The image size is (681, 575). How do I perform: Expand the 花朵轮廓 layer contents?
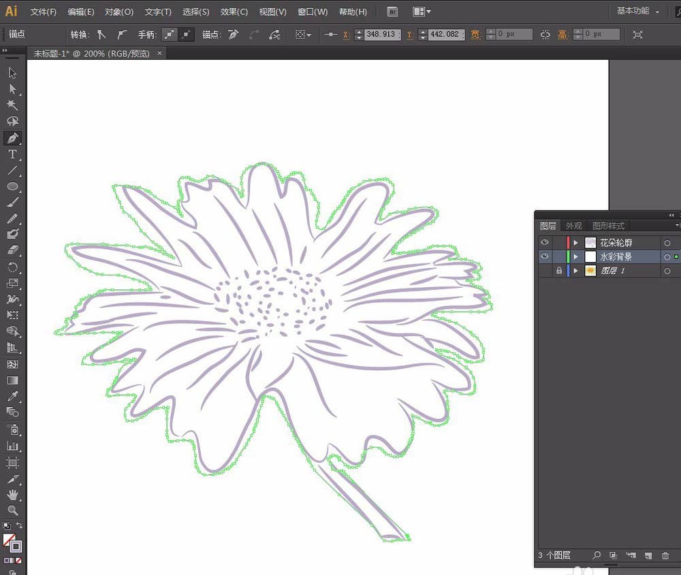[x=575, y=243]
